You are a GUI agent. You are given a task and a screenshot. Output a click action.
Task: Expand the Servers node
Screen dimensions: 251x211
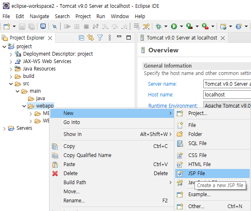coord(4,129)
